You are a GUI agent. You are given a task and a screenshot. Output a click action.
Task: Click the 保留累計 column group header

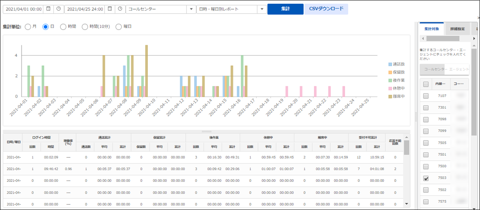click(x=158, y=138)
